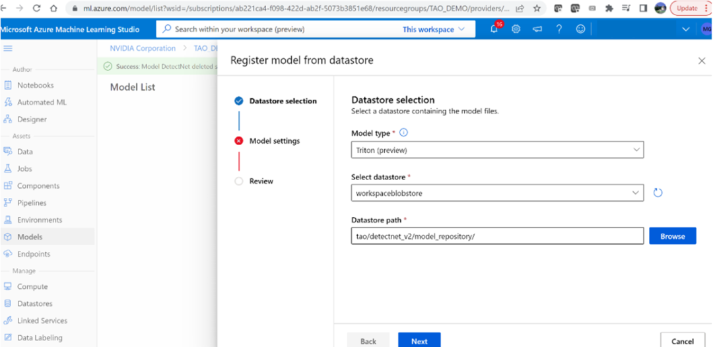Screen dimensions: 713x347
Task: Open browser extensions puzzle icon
Action: click(x=609, y=8)
